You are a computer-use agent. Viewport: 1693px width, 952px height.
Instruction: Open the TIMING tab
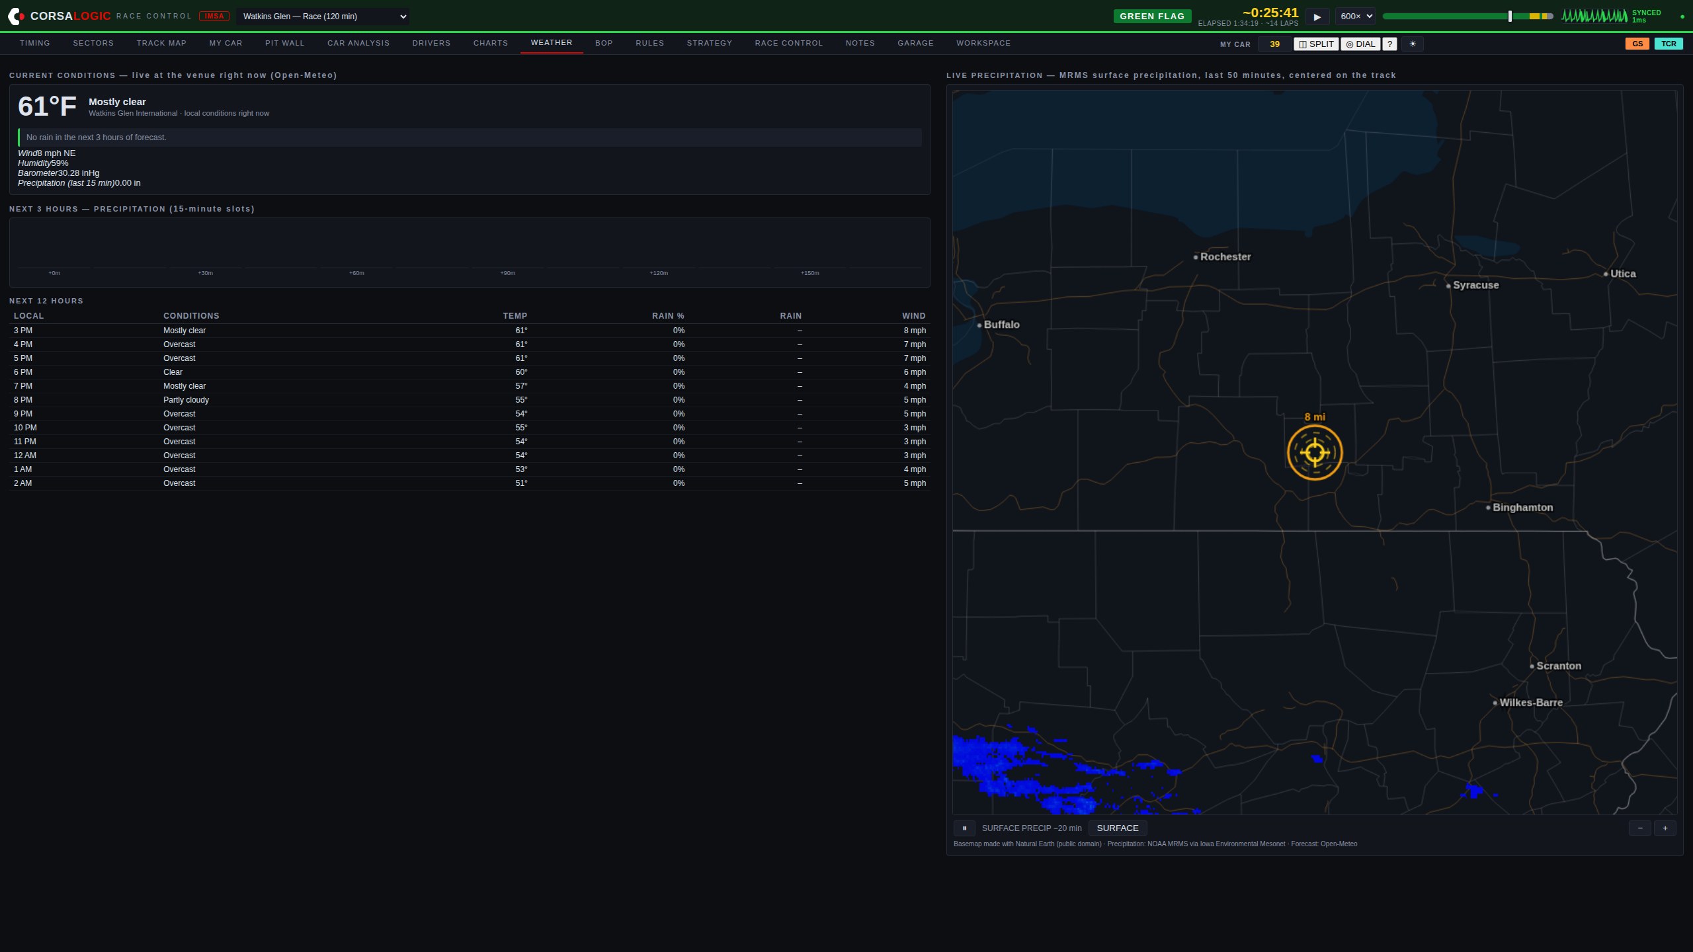(x=35, y=43)
